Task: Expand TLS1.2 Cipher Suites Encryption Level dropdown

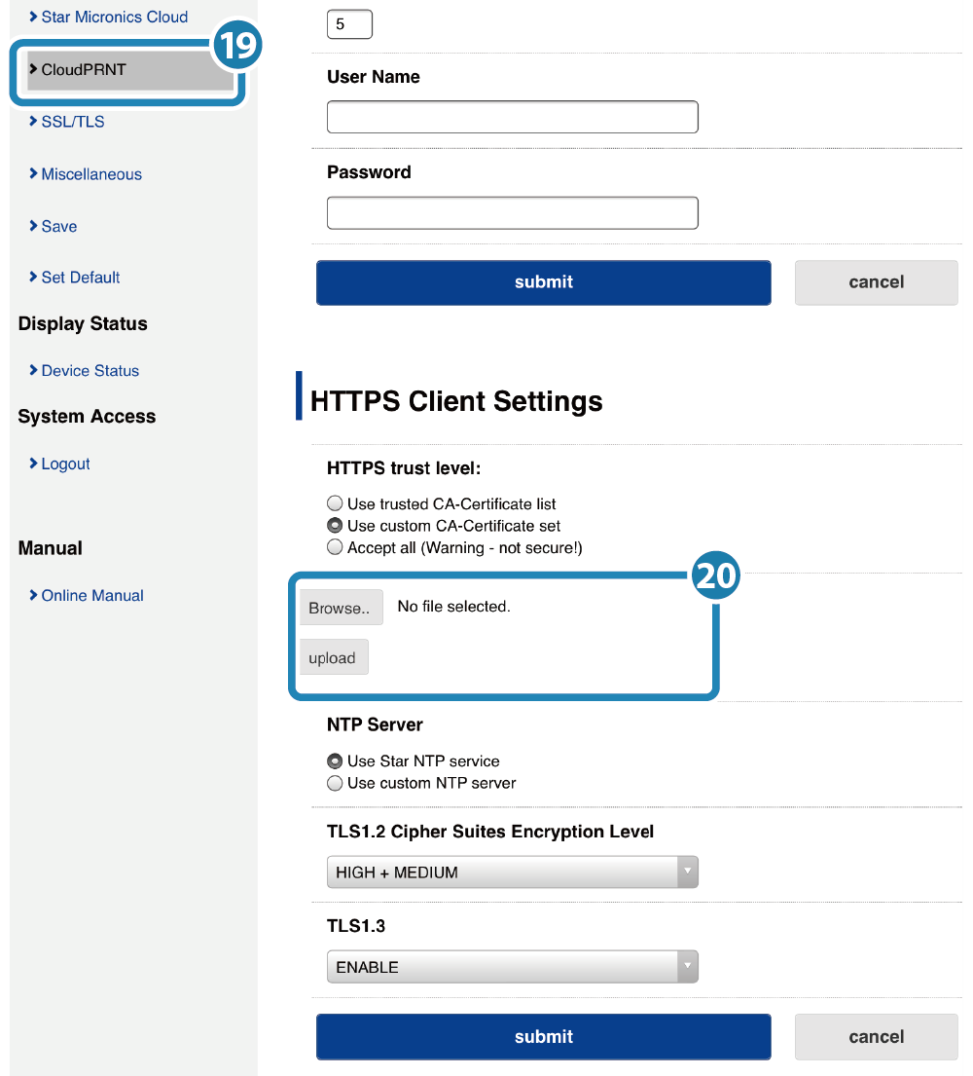Action: [x=512, y=872]
